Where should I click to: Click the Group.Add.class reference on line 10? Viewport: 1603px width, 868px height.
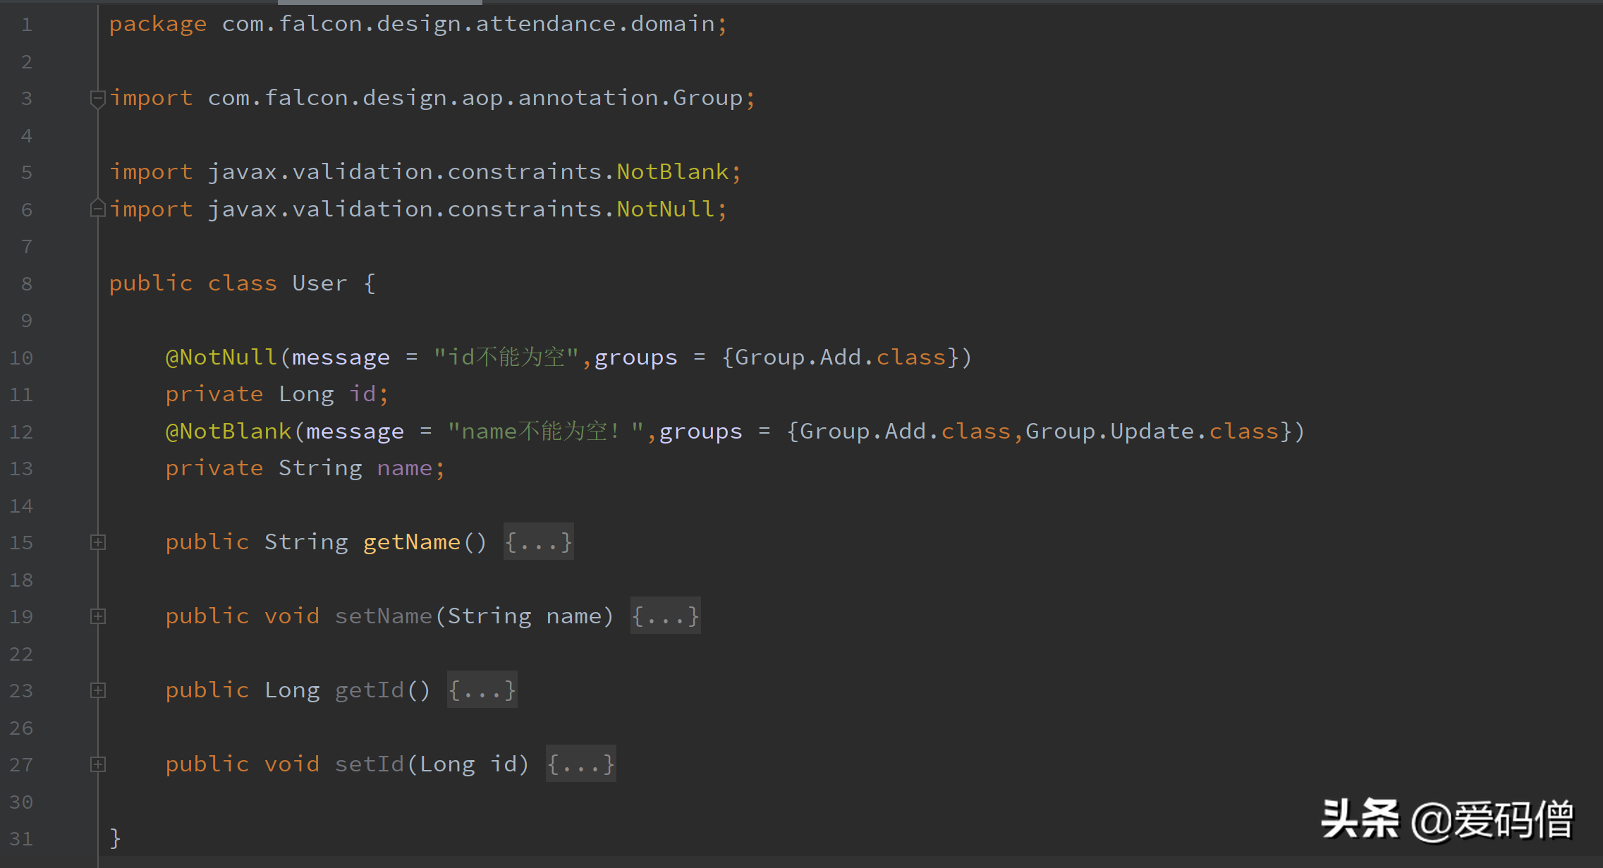coord(839,357)
